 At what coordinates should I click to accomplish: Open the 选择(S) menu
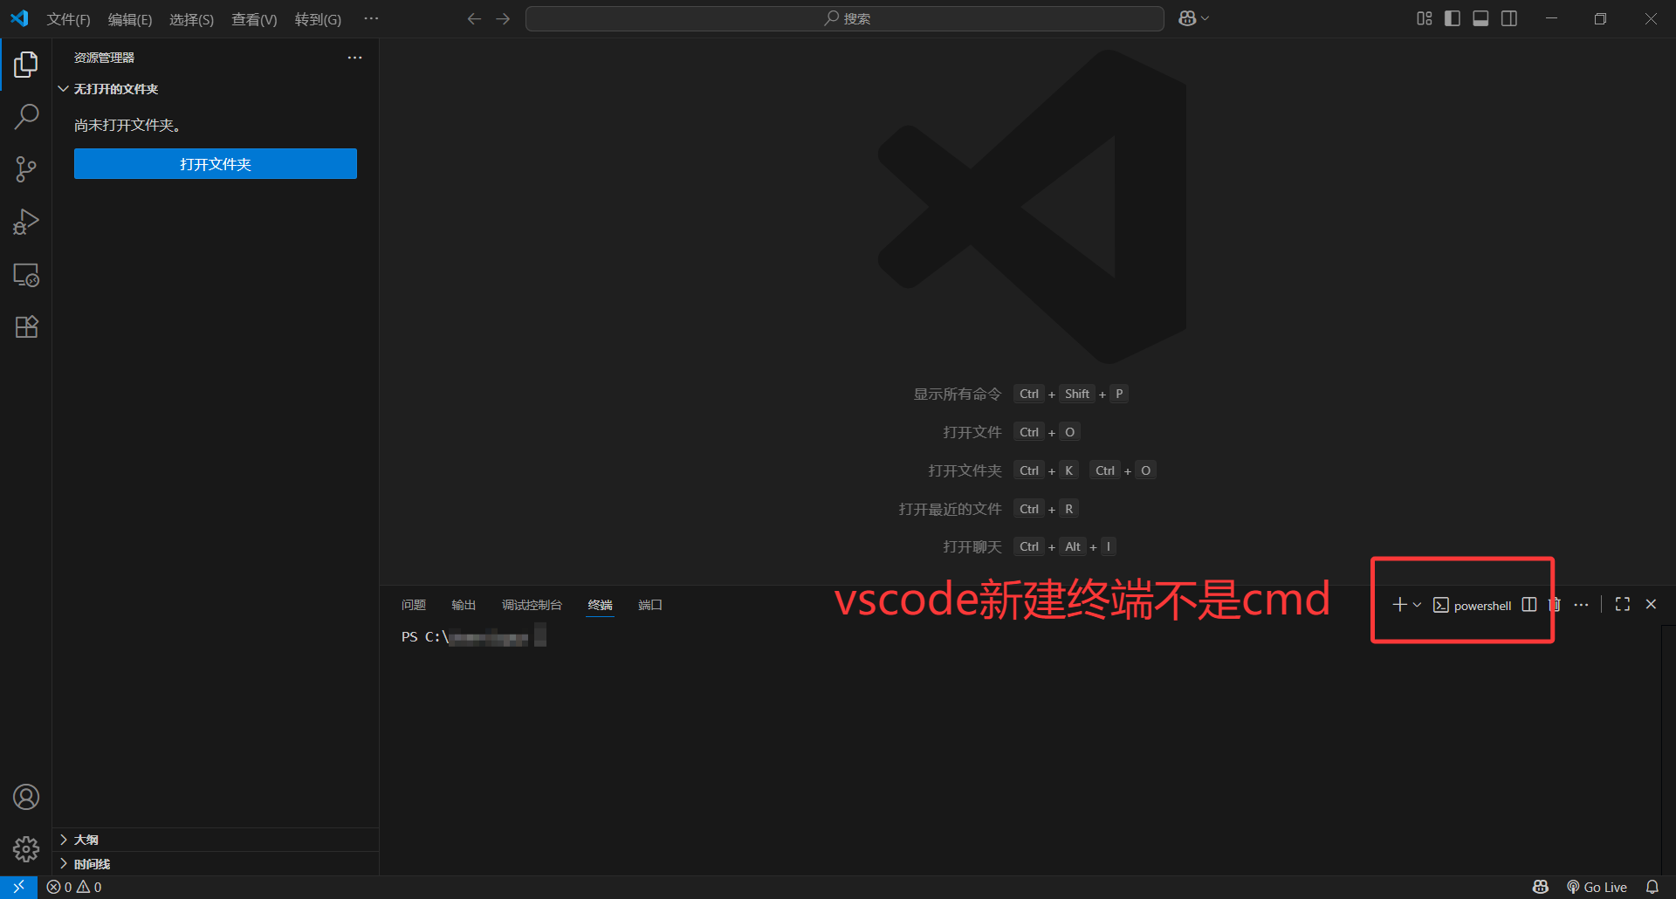(191, 19)
